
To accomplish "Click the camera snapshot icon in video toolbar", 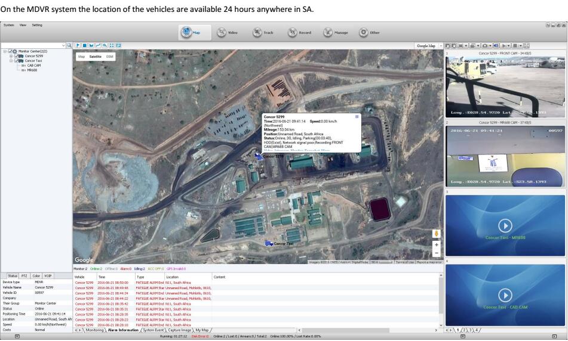I will 485,45.
